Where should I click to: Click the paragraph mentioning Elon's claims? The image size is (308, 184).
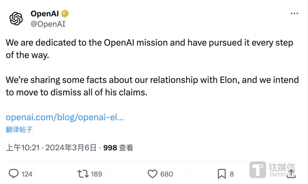pos(152,86)
